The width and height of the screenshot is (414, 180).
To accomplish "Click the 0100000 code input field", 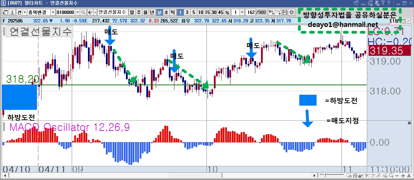I will pyautogui.click(x=65, y=12).
